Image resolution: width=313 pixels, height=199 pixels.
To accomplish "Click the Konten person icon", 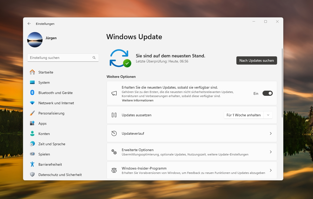I will coord(32,134).
